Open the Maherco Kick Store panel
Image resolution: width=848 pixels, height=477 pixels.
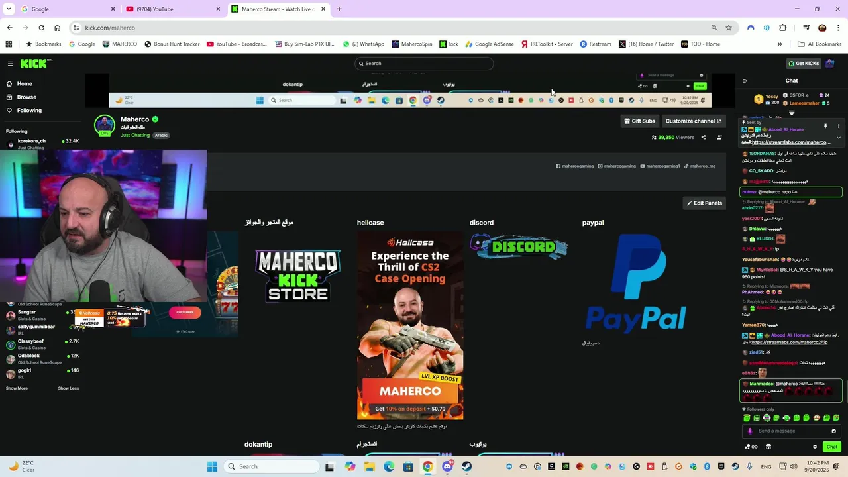(297, 276)
